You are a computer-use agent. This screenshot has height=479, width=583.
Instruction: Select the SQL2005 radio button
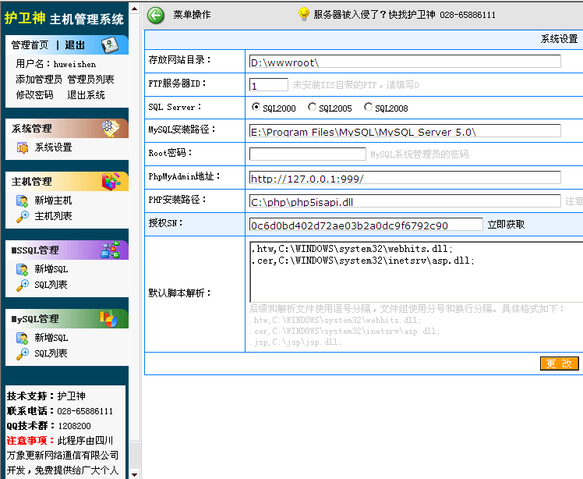[x=312, y=108]
